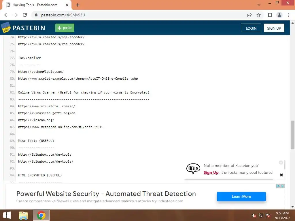Click the metascan-online.com URL text
This screenshot has width=295, height=221.
[x=60, y=127]
